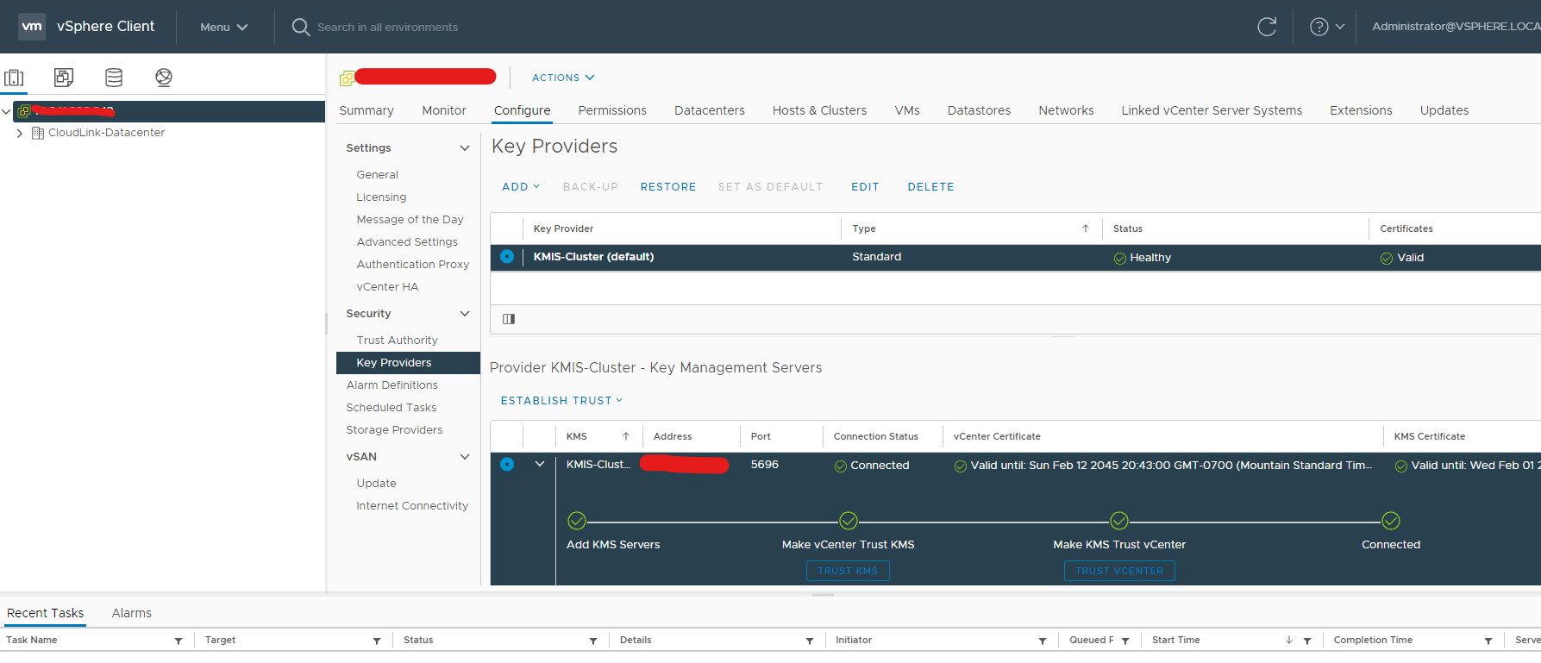This screenshot has height=663, width=1541.
Task: Open the help question mark icon
Action: pyautogui.click(x=1319, y=27)
